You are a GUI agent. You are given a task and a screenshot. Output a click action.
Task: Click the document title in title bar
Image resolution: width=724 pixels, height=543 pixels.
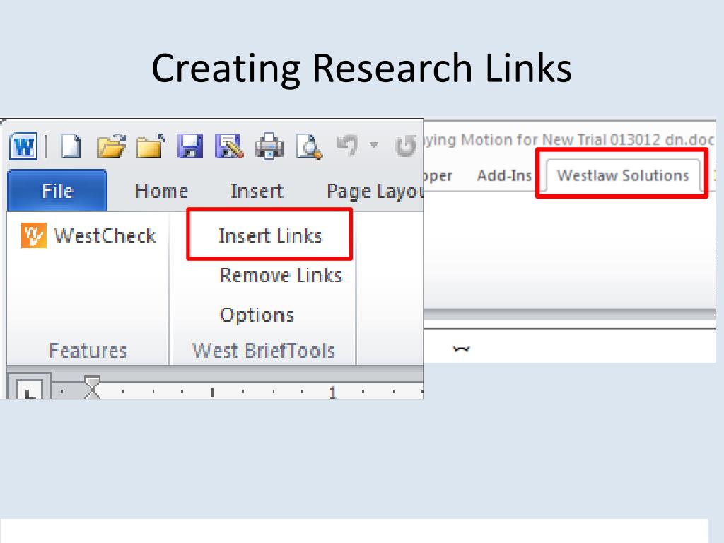tap(569, 139)
